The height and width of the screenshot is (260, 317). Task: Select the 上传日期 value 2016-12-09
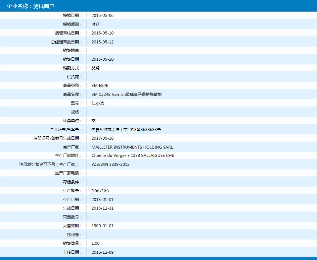tap(103, 252)
